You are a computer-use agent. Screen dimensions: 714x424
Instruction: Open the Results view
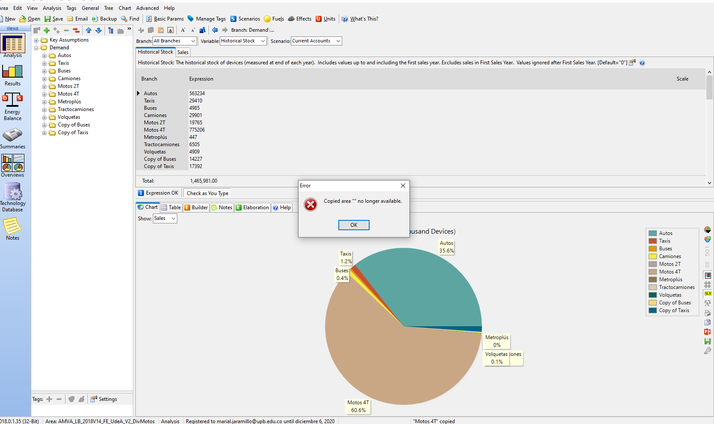[12, 75]
